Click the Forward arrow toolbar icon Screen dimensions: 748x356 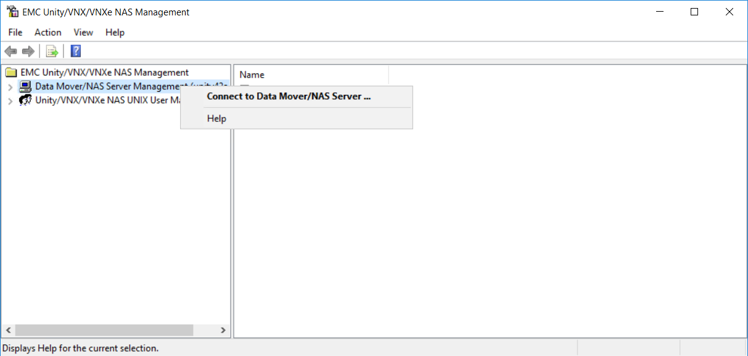click(28, 51)
